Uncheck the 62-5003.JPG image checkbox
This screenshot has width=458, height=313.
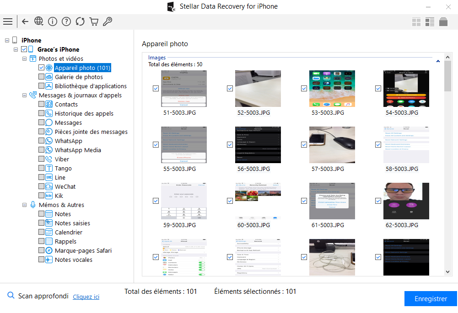(378, 201)
